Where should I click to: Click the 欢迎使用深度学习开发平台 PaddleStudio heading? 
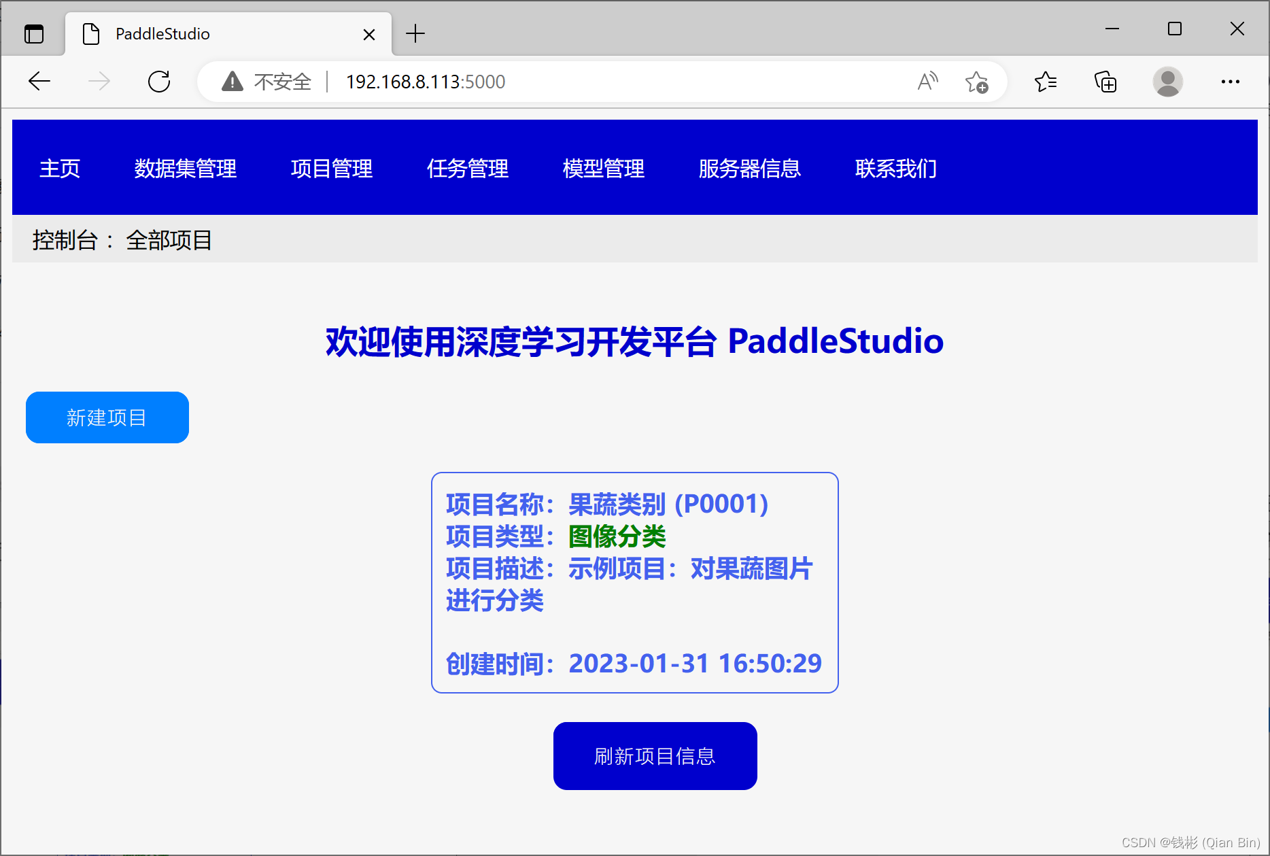coord(635,341)
